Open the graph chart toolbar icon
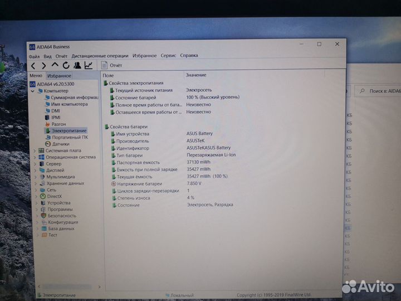Screen dimensions: 401x301 click(89, 66)
